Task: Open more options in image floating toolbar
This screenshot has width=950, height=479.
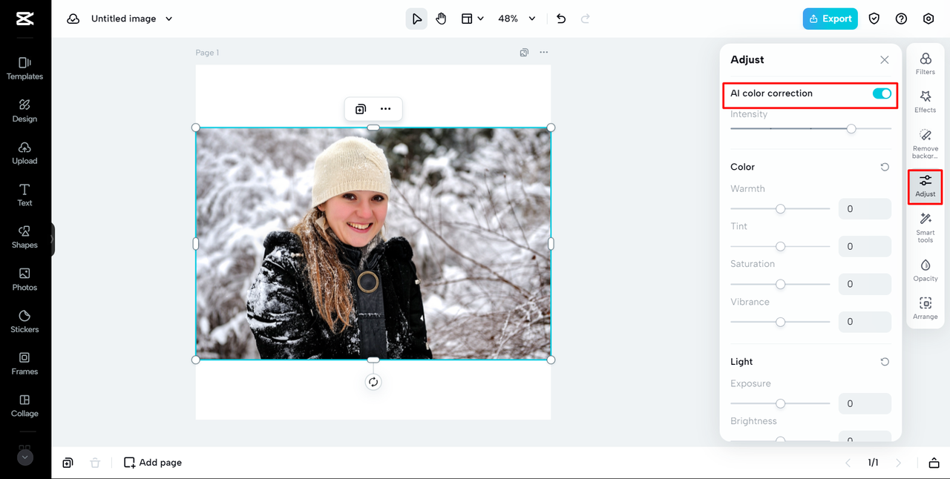Action: coord(385,109)
